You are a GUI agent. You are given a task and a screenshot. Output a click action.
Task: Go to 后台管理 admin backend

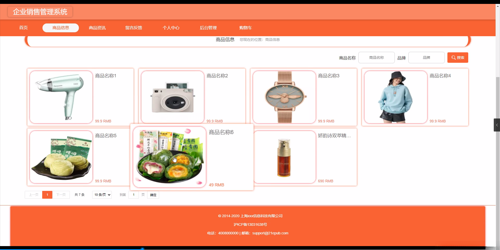coord(208,28)
